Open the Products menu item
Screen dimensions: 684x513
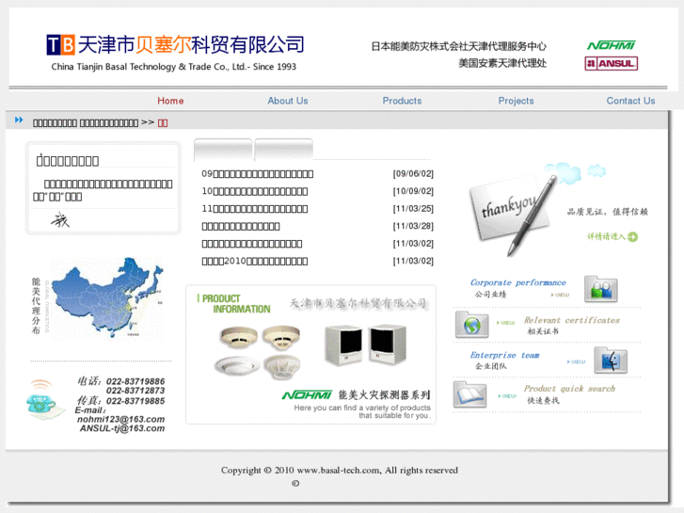402,101
